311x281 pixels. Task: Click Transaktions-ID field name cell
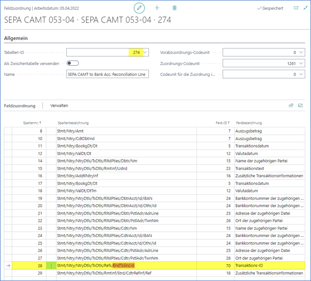pos(270,266)
